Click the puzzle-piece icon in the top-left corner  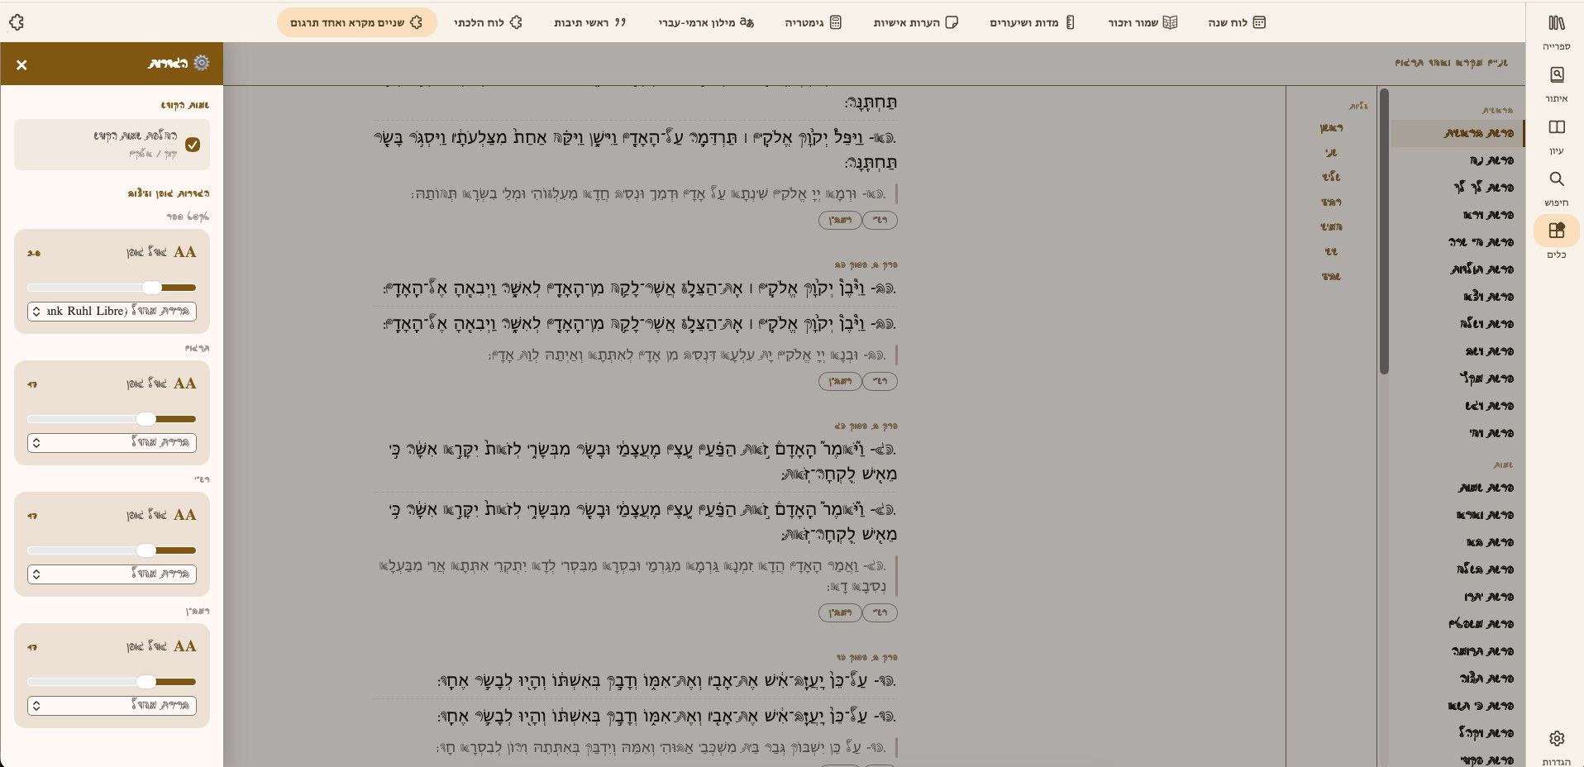(x=16, y=22)
